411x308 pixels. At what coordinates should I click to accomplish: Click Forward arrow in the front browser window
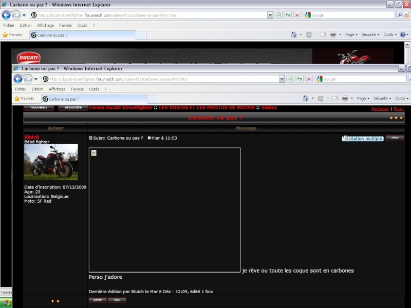pyautogui.click(x=28, y=79)
